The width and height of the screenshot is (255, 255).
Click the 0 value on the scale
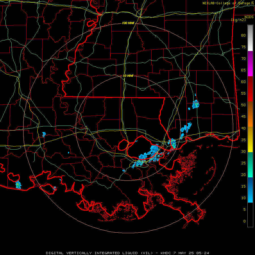[x=245, y=221]
